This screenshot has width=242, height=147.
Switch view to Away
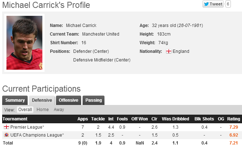(x=59, y=110)
